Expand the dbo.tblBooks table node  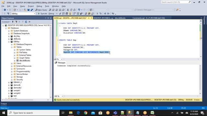tap(15, 61)
